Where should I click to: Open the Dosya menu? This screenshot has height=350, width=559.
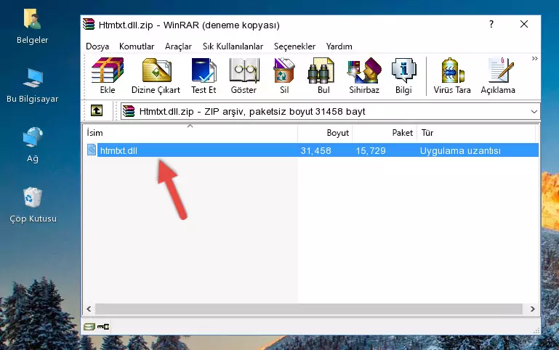click(97, 46)
